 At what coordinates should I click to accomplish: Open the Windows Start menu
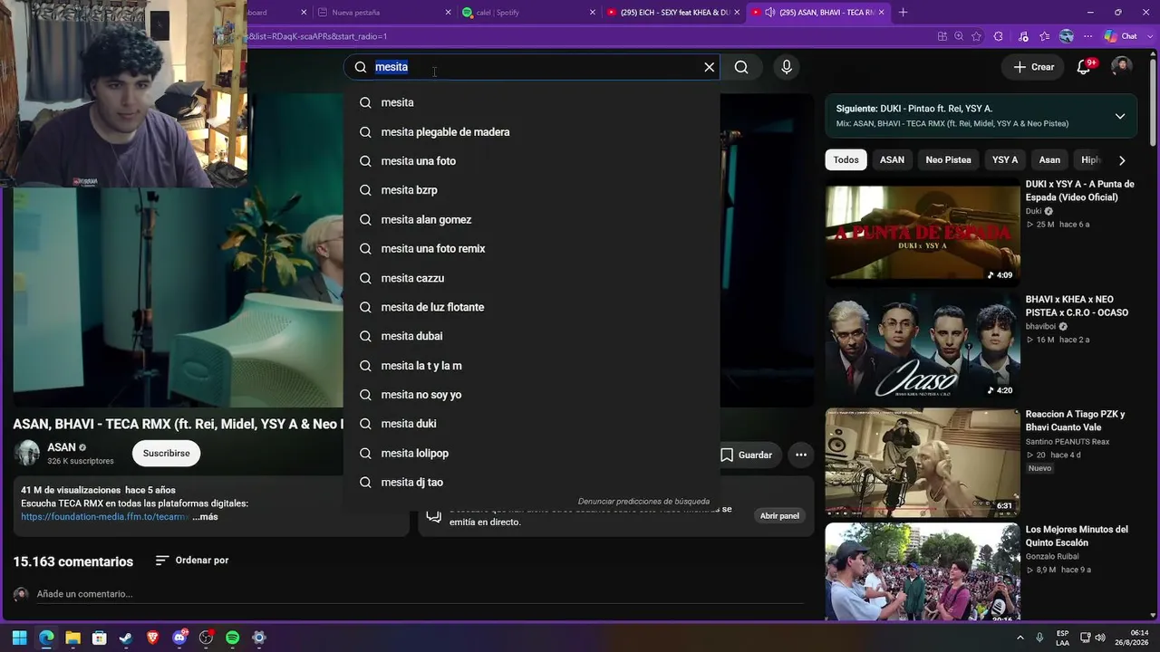[20, 638]
